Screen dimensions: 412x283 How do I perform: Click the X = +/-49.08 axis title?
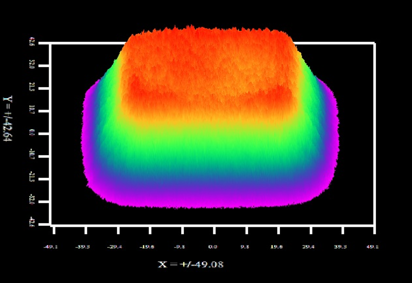tap(191, 264)
